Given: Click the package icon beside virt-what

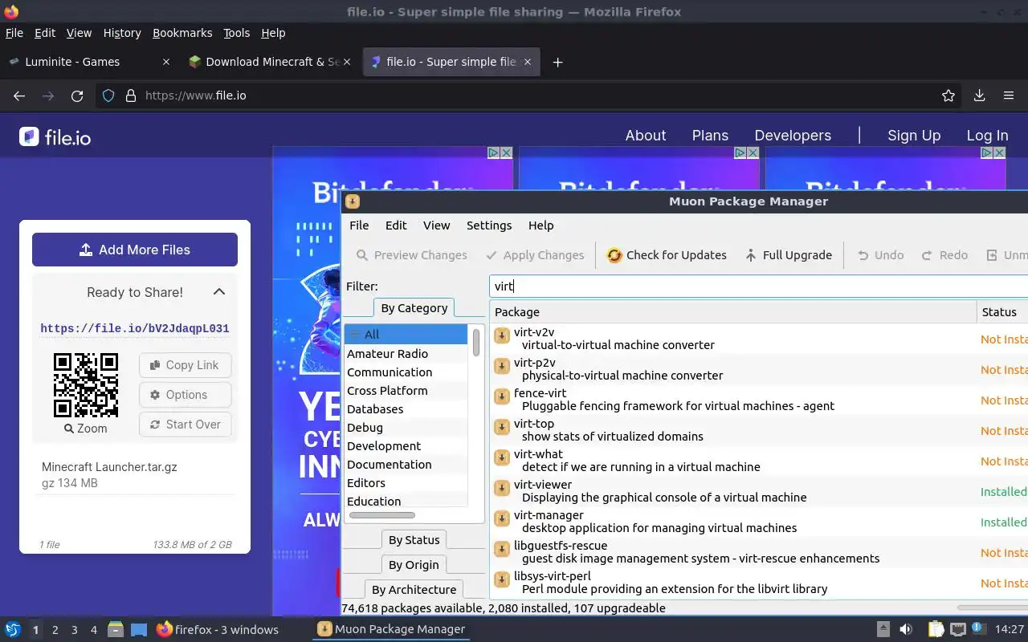Looking at the screenshot, I should (502, 457).
